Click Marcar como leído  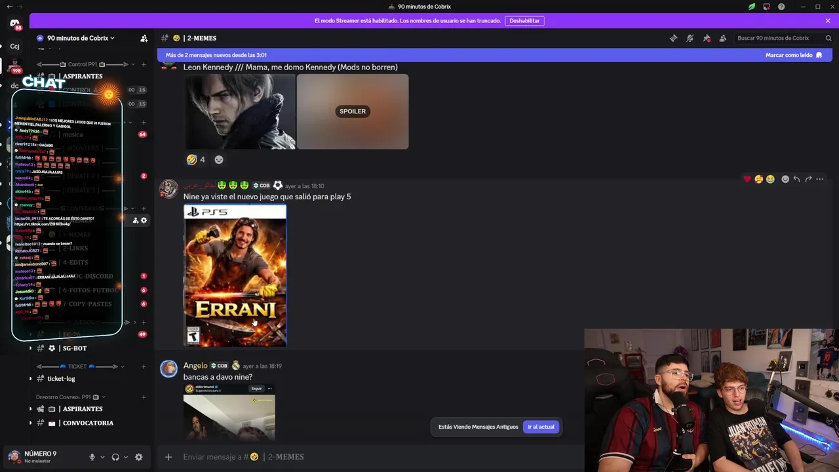pyautogui.click(x=794, y=55)
